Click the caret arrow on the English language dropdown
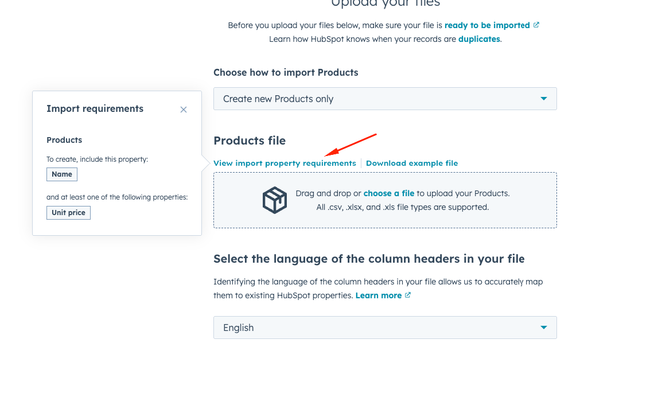Screen dimensions: 658x417 point(543,328)
